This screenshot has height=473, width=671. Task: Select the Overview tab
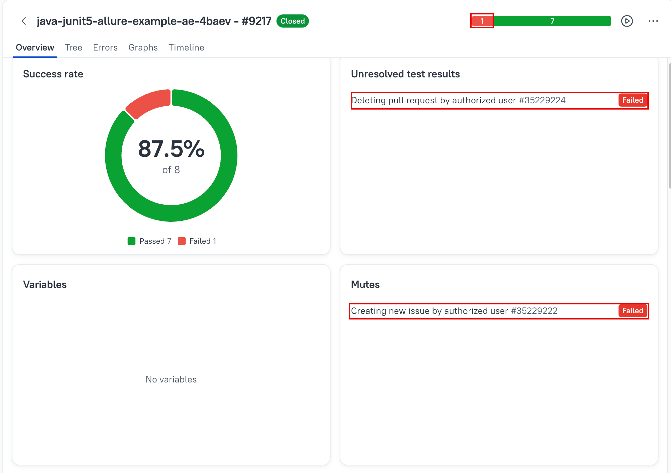pyautogui.click(x=35, y=48)
